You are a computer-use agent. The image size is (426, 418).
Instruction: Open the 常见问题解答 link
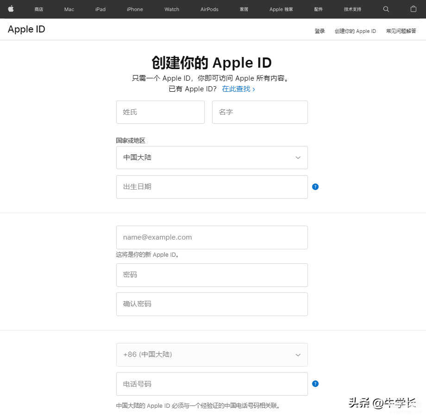[401, 31]
